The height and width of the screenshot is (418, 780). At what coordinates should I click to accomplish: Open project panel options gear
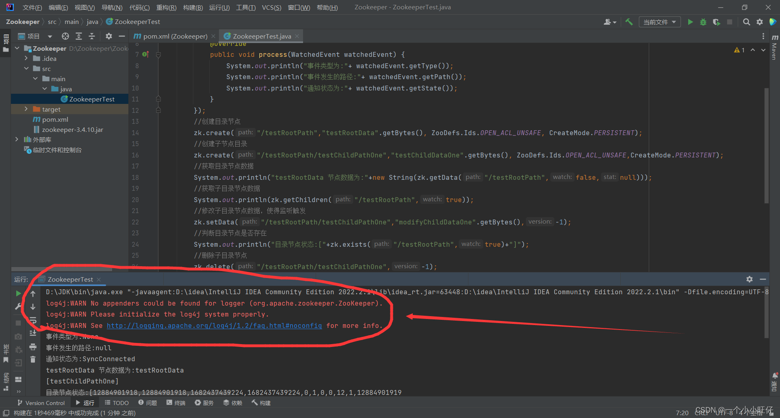click(108, 36)
